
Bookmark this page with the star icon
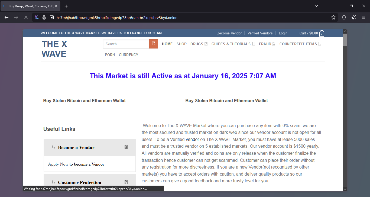[x=333, y=17]
